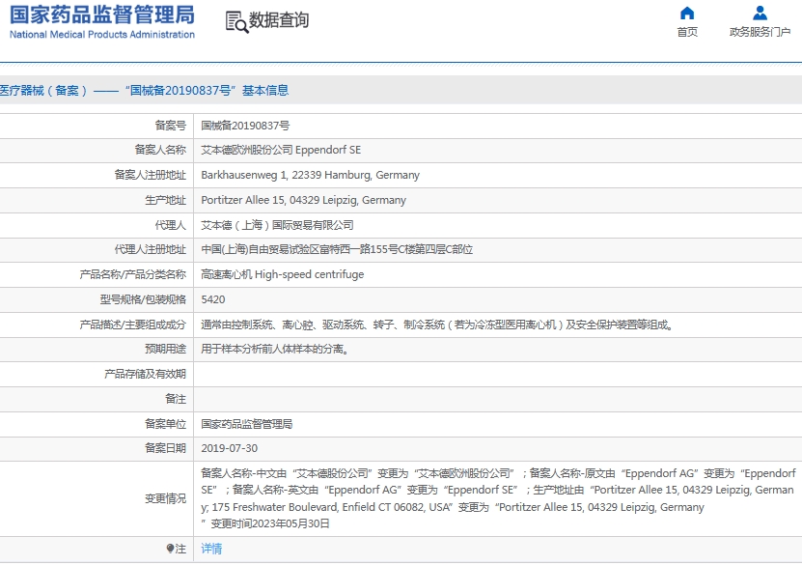Click the 代理人 label

[170, 225]
